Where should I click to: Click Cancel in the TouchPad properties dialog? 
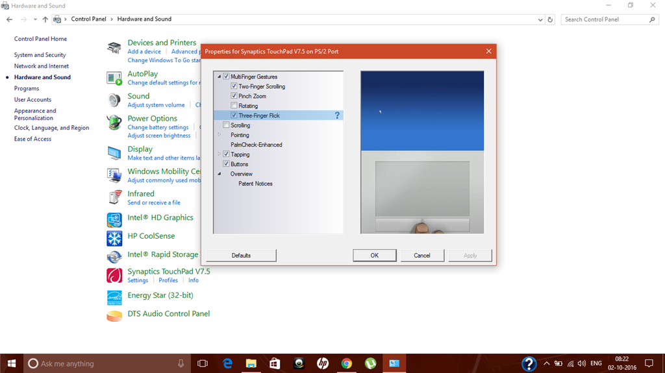(x=422, y=255)
